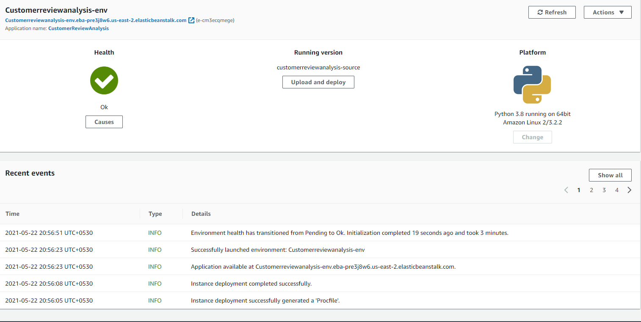
Task: Click the Recent events heading
Action: click(30, 173)
